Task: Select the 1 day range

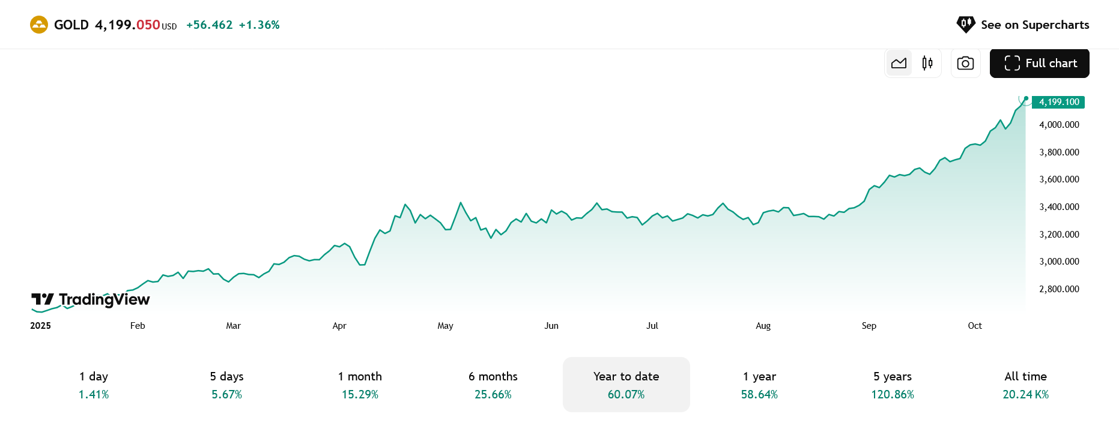Action: [x=94, y=385]
